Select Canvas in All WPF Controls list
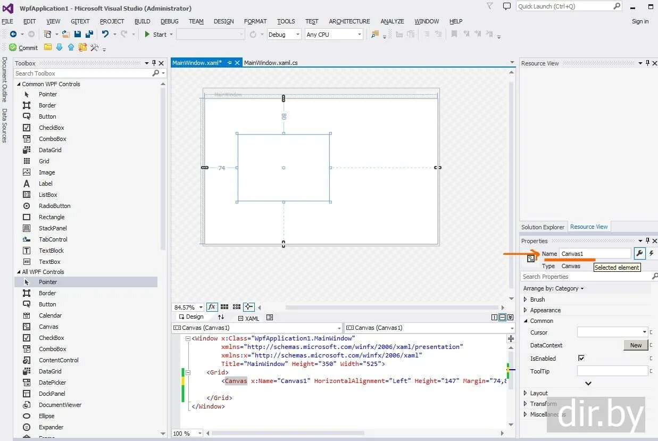The height and width of the screenshot is (441, 658). (x=48, y=327)
